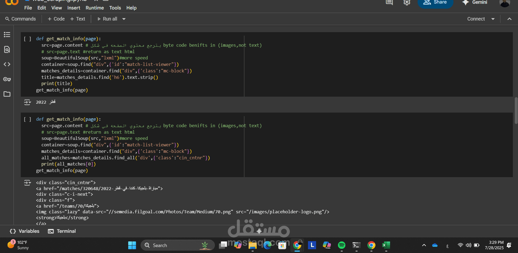Click the notebook vertical scrollbar
This screenshot has height=253, width=518.
pyautogui.click(x=516, y=111)
